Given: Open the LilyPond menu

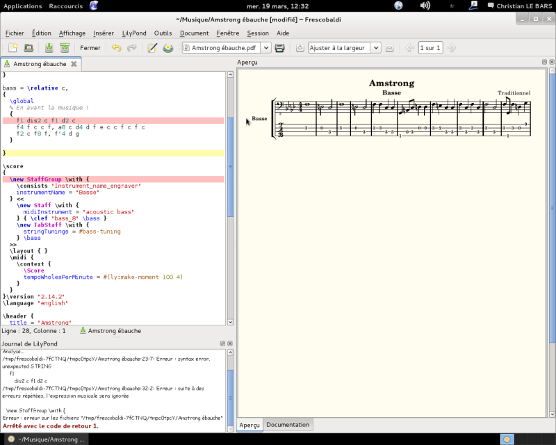Looking at the screenshot, I should point(134,33).
